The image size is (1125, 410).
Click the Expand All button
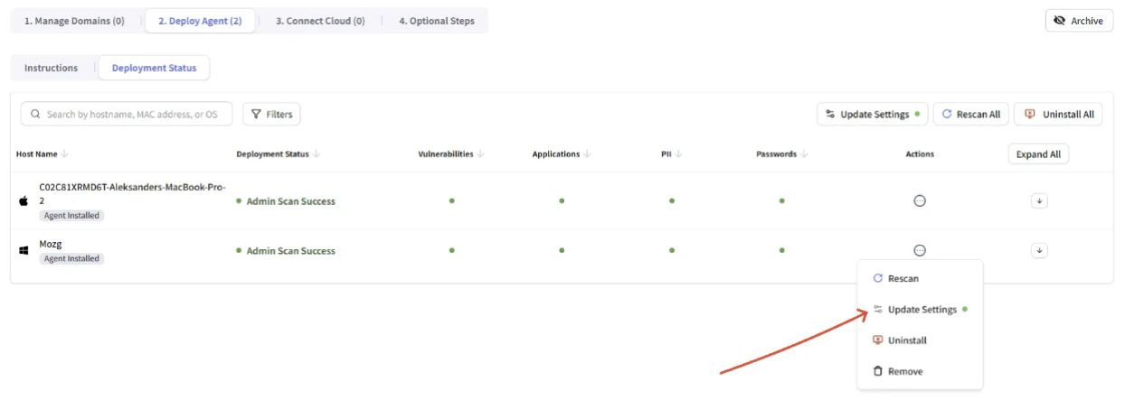click(x=1038, y=154)
